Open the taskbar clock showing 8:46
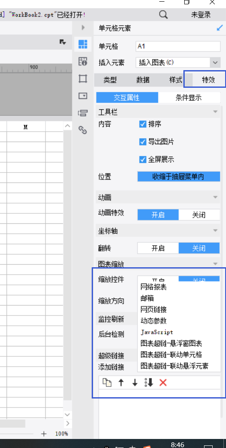This screenshot has width=226, height=448. (177, 445)
